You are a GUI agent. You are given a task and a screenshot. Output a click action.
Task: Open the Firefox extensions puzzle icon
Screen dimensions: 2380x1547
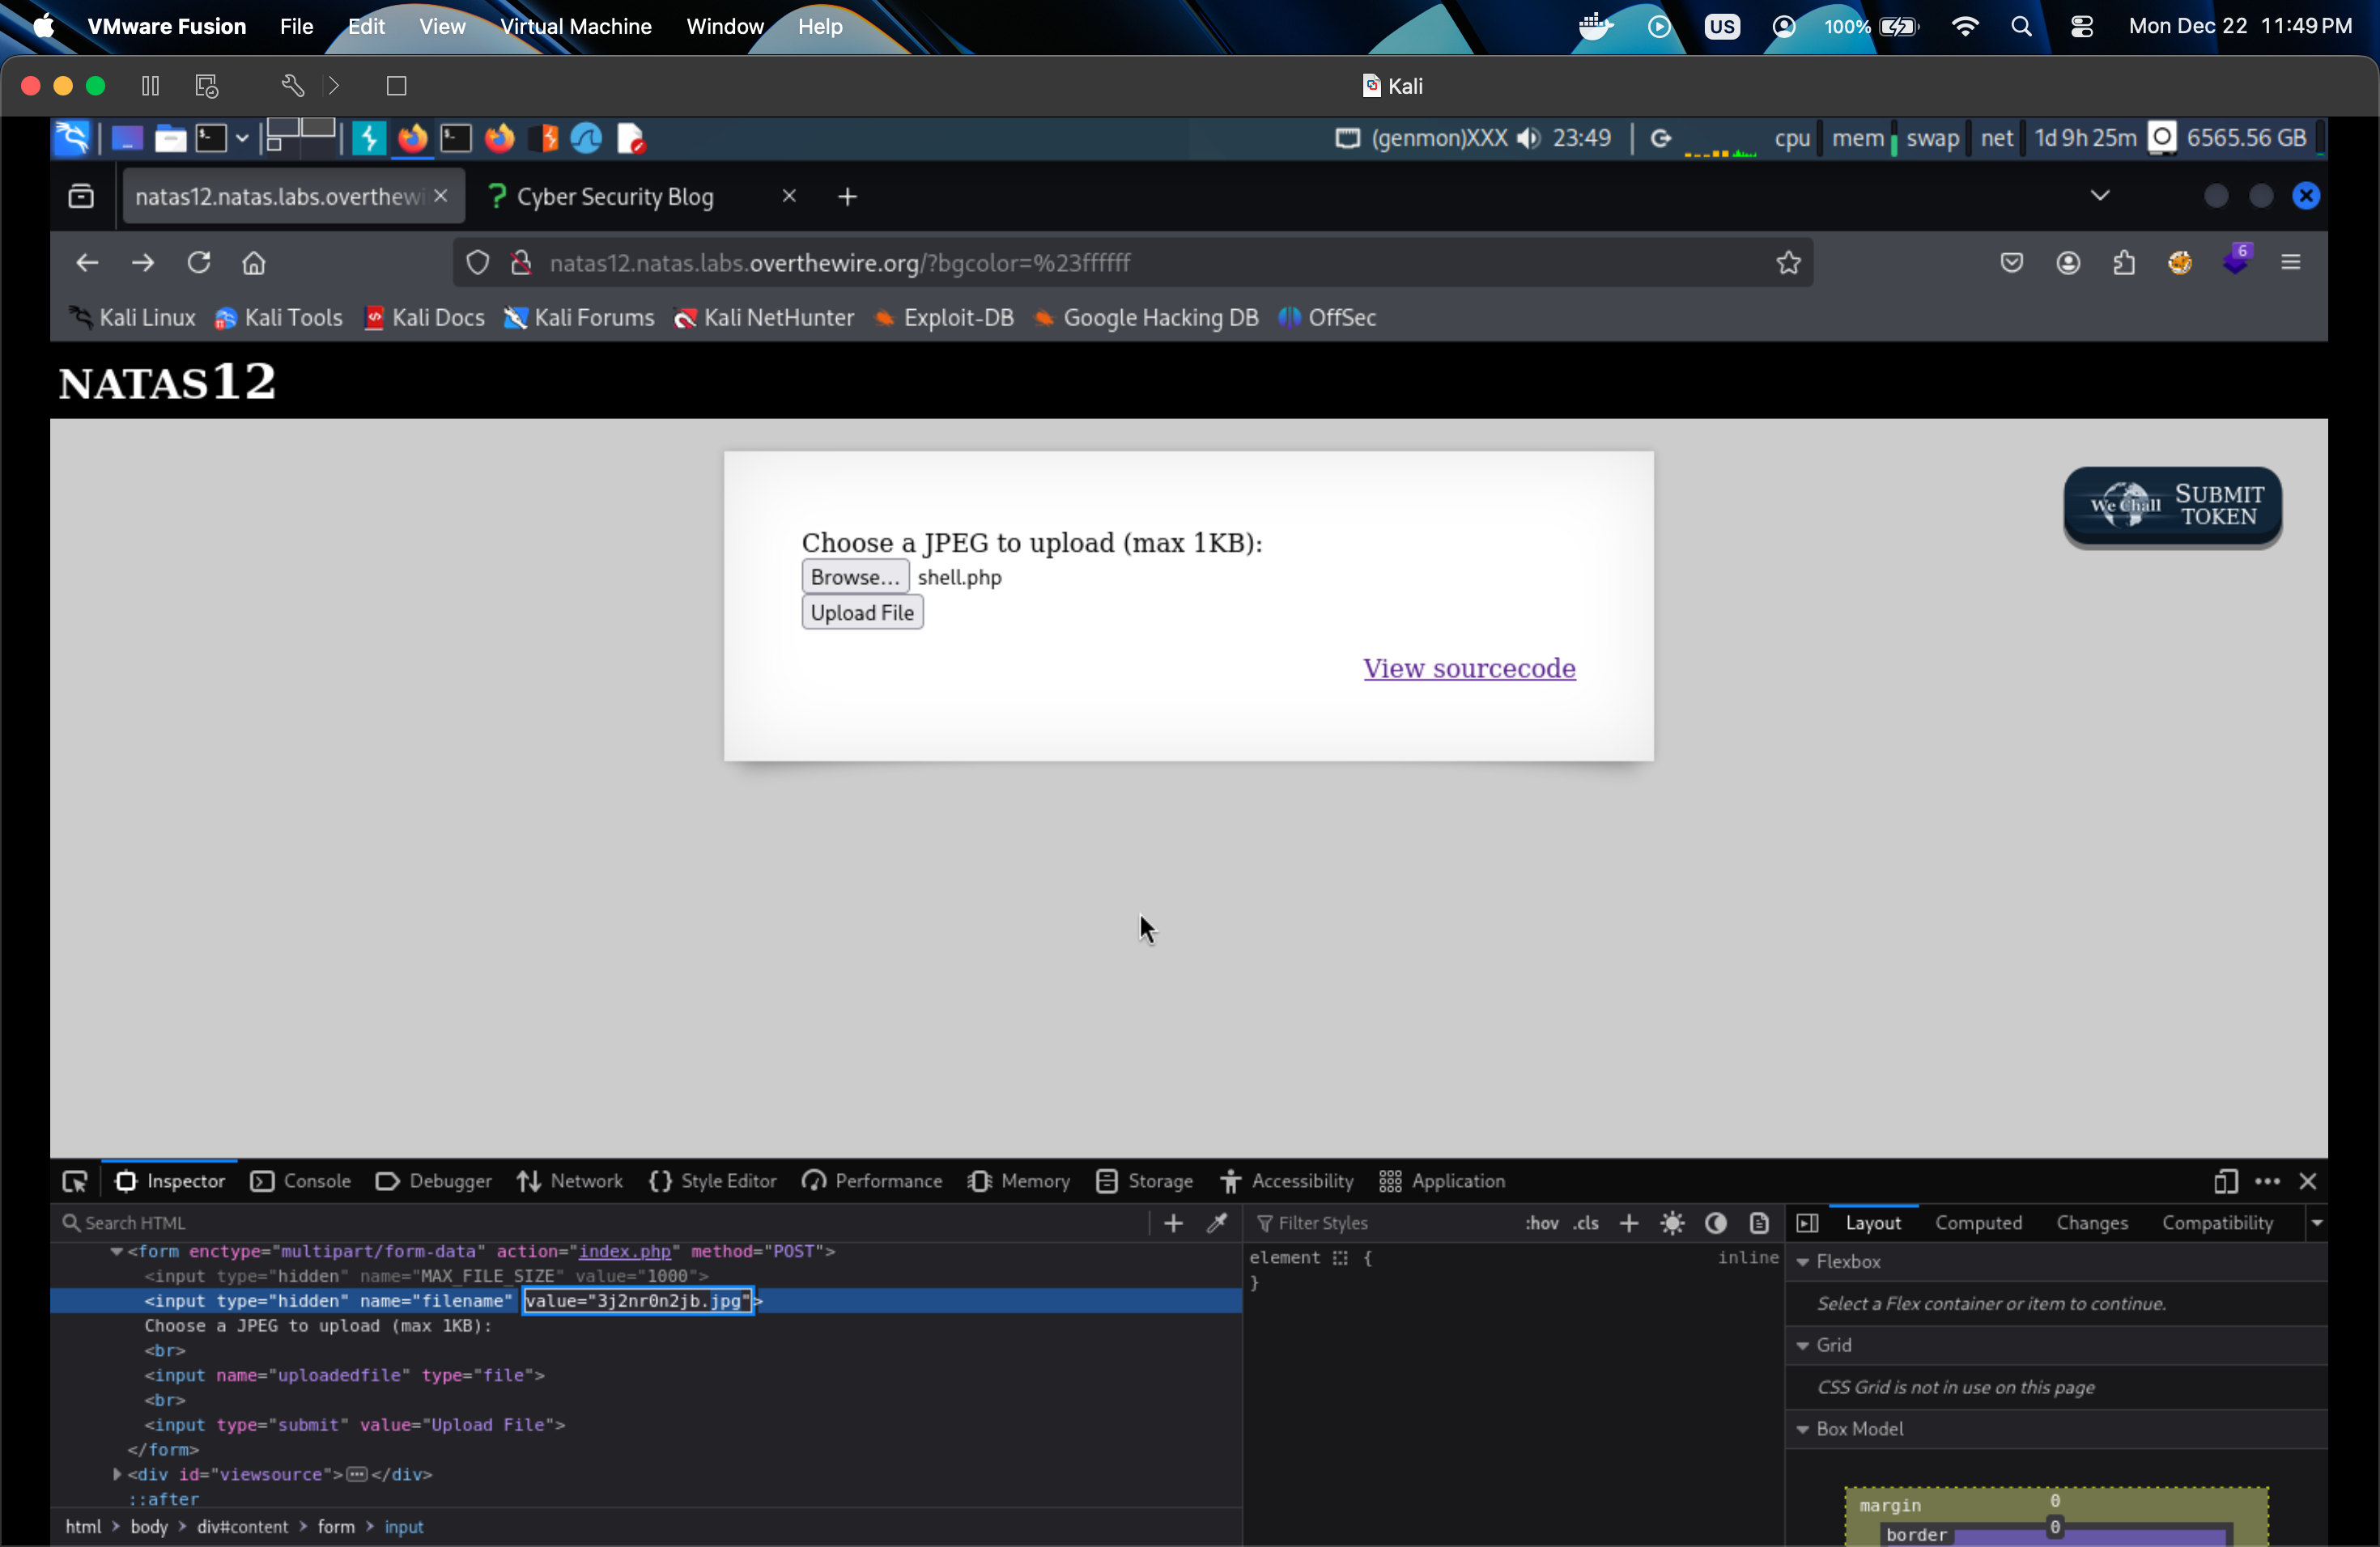click(x=2124, y=263)
